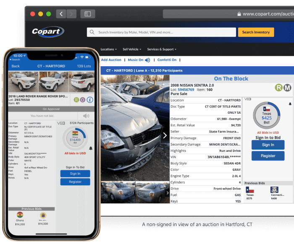Open the Sell Vehicle dropdown menu
The height and width of the screenshot is (244, 294).
point(132,49)
